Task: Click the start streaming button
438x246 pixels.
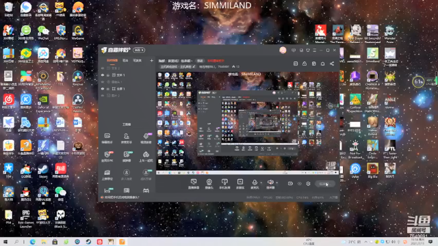Action: 324,184
